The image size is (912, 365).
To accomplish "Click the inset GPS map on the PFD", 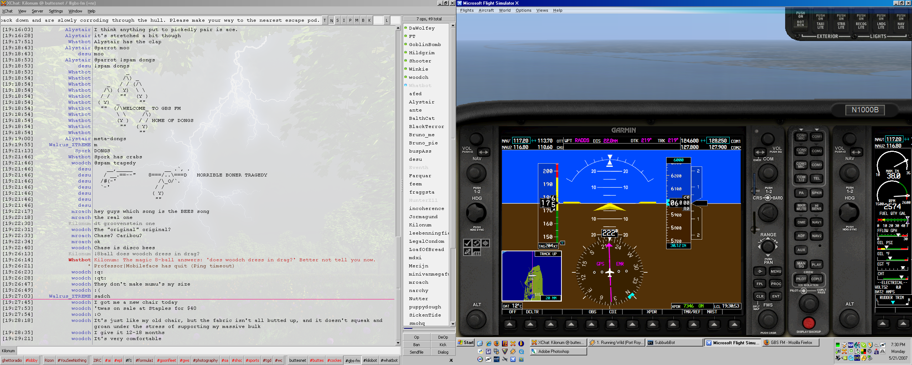I will (532, 276).
